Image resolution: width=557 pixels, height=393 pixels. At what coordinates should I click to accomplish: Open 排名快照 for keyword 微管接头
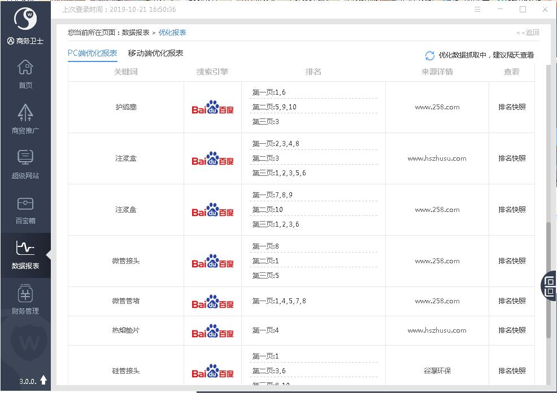512,261
